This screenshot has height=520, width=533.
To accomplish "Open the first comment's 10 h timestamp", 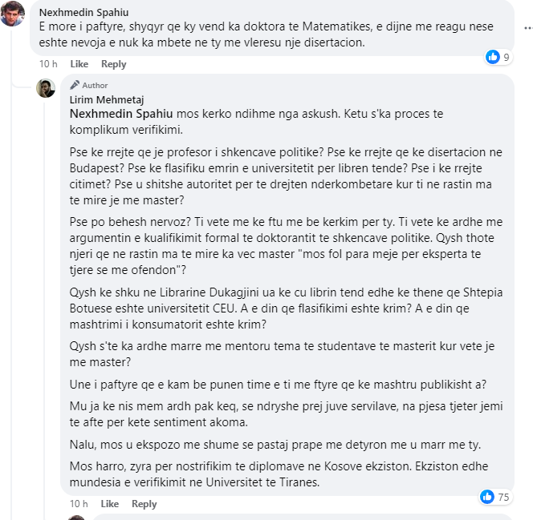I will tap(48, 64).
